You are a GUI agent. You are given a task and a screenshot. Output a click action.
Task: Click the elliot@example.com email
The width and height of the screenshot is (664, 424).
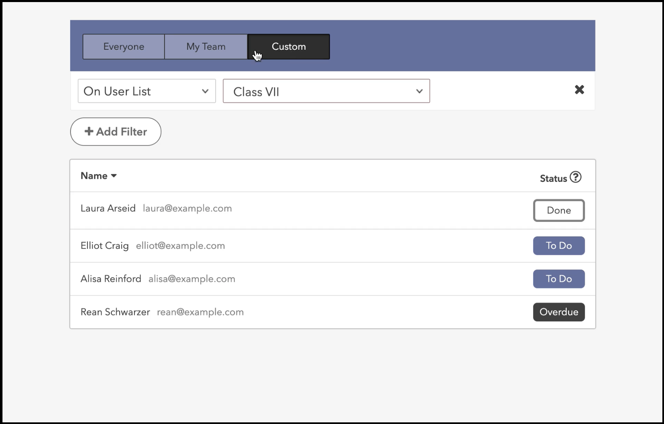tap(180, 246)
